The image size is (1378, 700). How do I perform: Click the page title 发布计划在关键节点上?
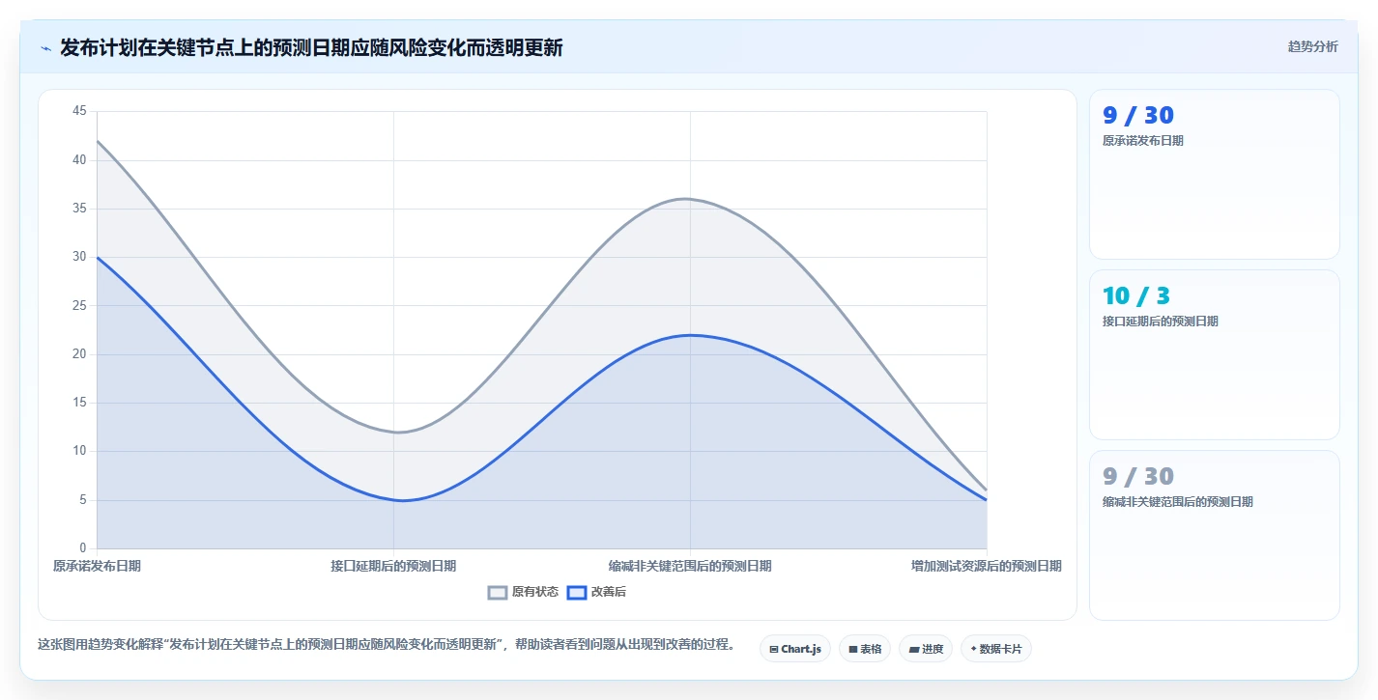311,47
